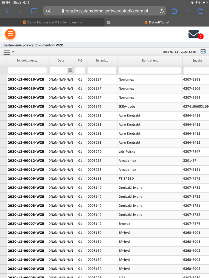Reload the page in Safari
The width and height of the screenshot is (209, 278).
[x=161, y=11]
